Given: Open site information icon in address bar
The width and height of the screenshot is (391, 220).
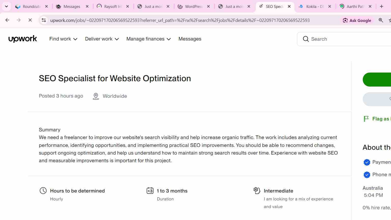Looking at the screenshot, I should coord(44,20).
